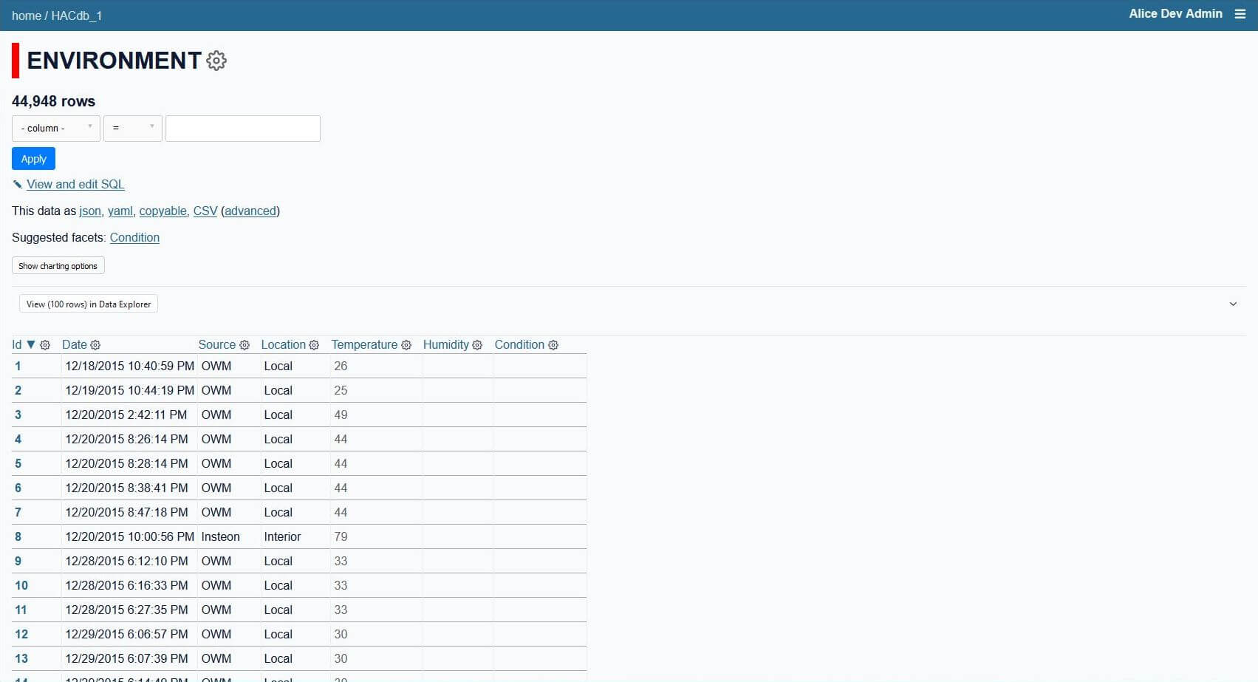This screenshot has width=1258, height=682.
Task: Click the temperature value 79
Action: [341, 537]
